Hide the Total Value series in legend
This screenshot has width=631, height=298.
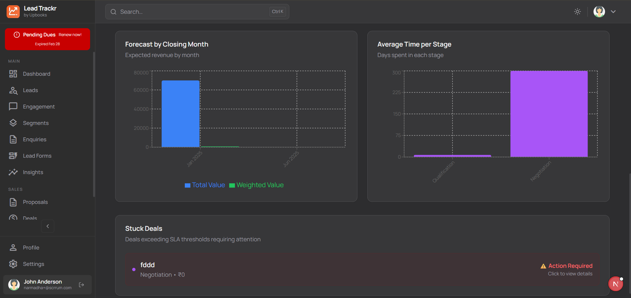coord(205,185)
